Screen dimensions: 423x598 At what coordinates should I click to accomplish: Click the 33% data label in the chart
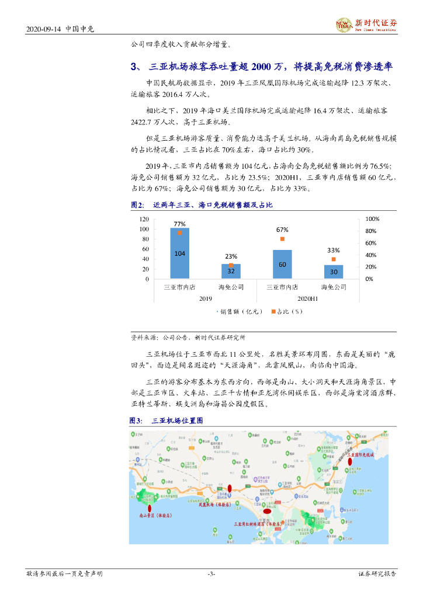[334, 250]
